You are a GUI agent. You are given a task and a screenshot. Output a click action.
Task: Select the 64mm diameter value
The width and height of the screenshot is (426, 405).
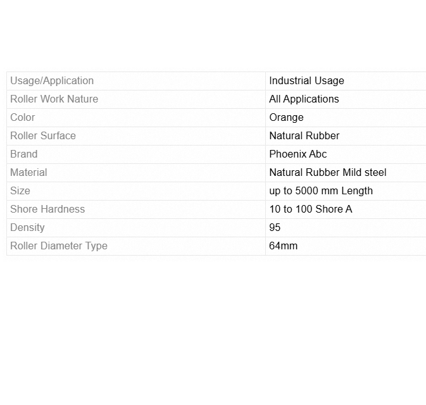(283, 246)
